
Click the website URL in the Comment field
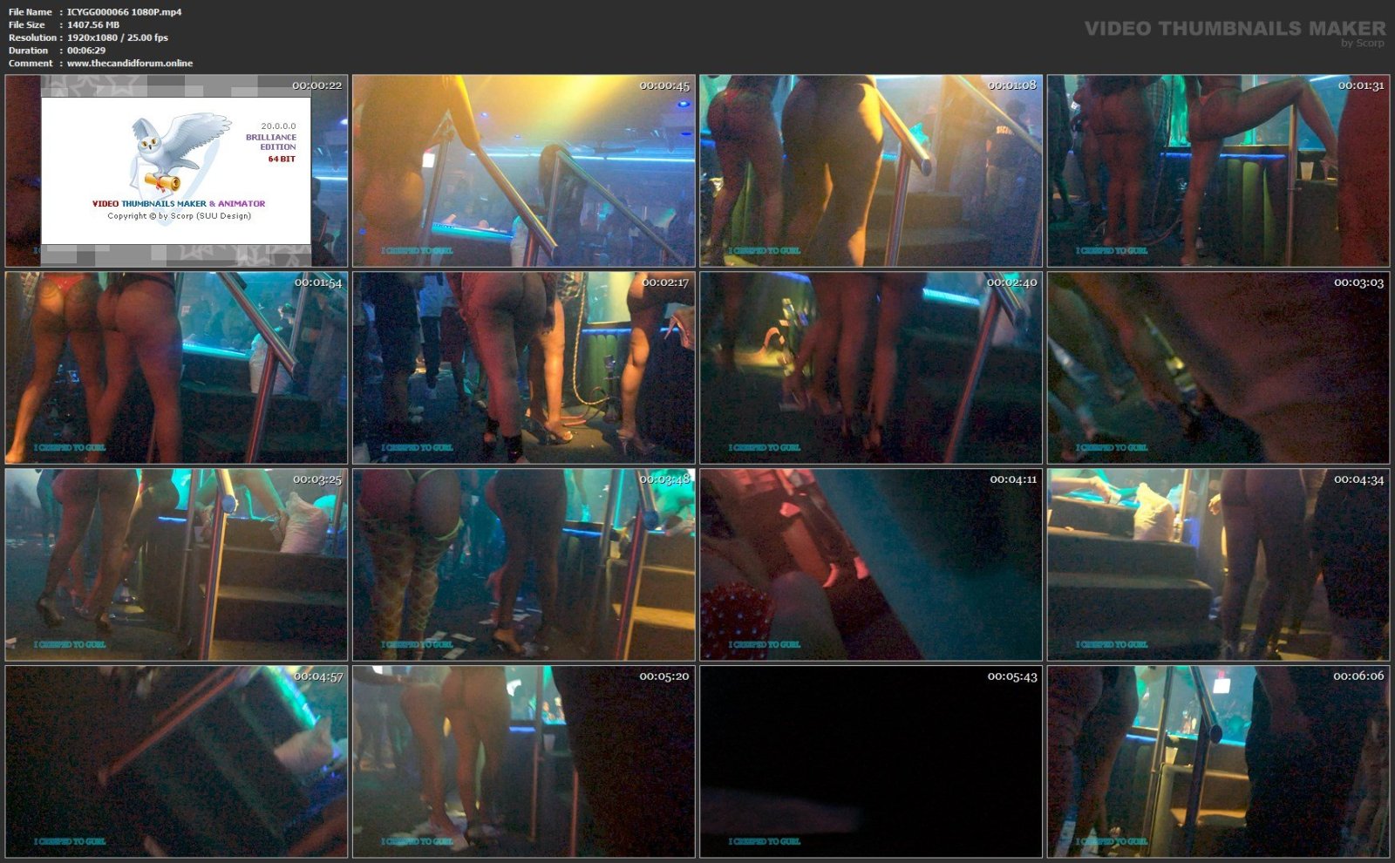130,64
